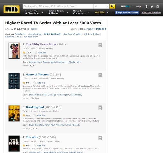This screenshot has width=163, height=153.
Task: Click Breaking Bad poster
Action: click(x=14, y=113)
